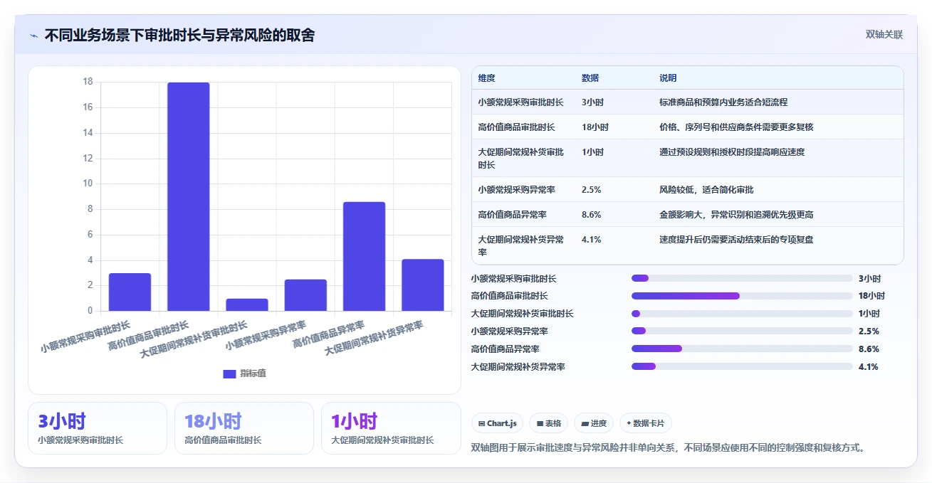Click table description 标准商品和预算内业务适合短流程

[x=723, y=102]
